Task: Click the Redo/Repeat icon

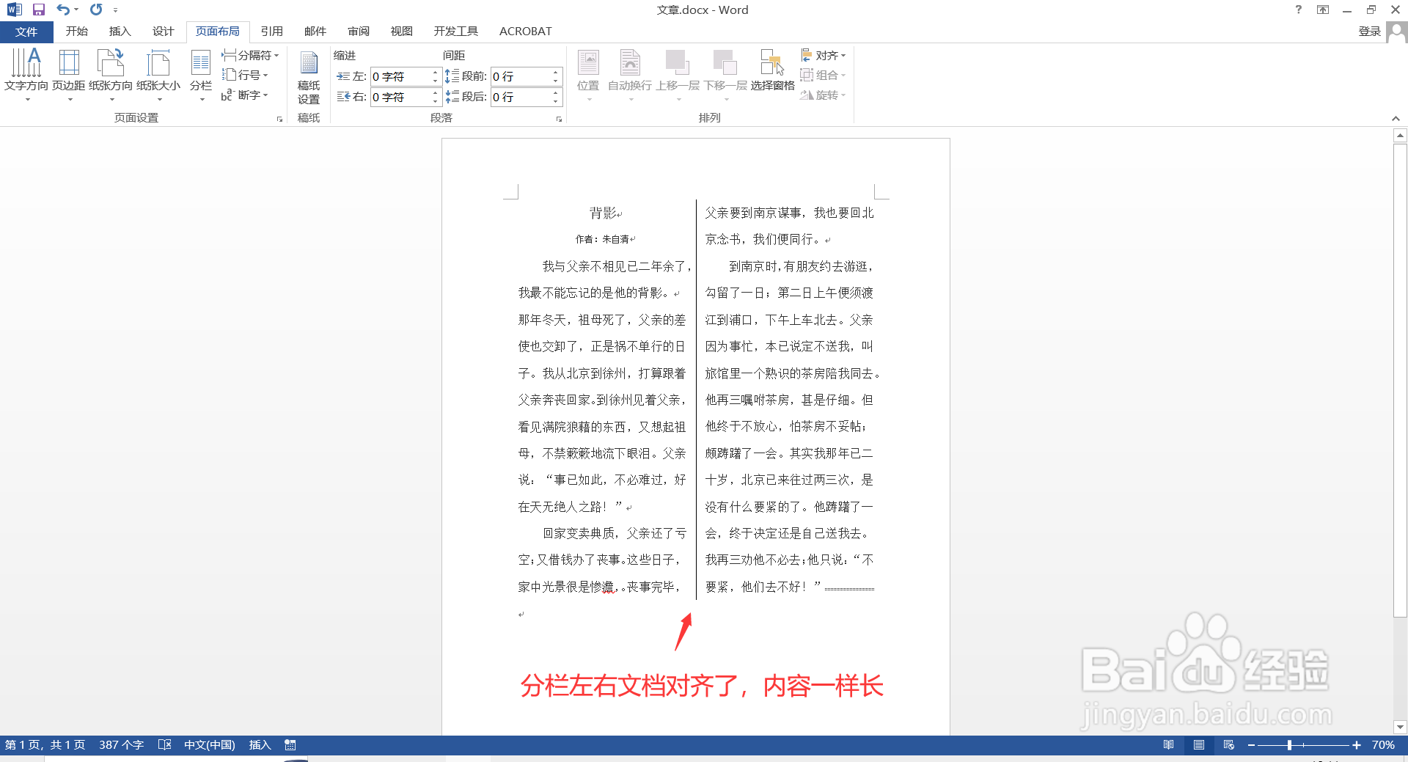Action: point(96,10)
